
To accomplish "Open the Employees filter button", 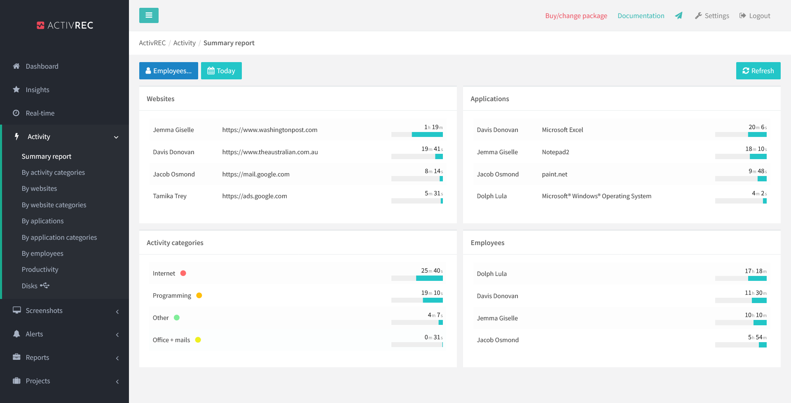I will (x=168, y=71).
